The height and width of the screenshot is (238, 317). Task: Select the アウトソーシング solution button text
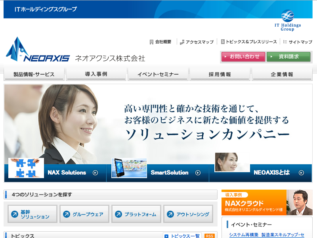[x=193, y=214]
